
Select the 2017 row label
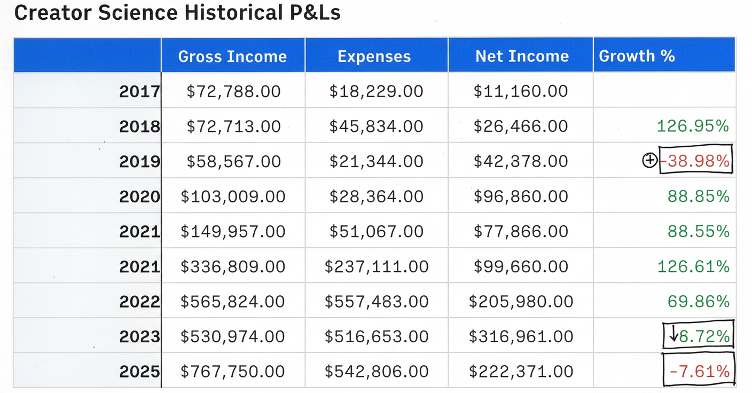click(139, 91)
